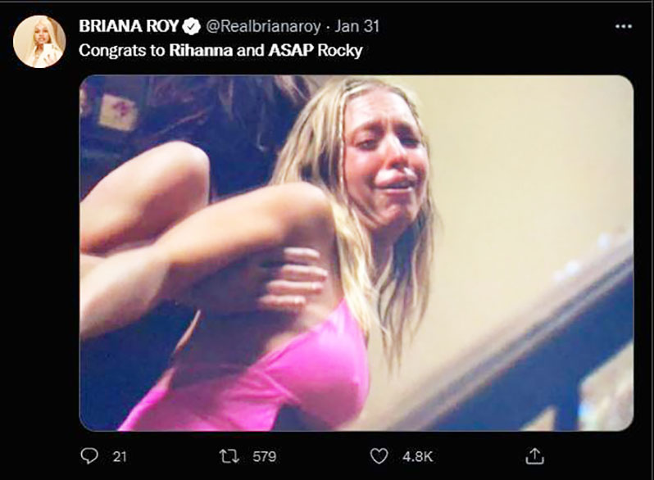Screen dimensions: 654x480
Task: Open the attached crying woman image
Action: 357,253
